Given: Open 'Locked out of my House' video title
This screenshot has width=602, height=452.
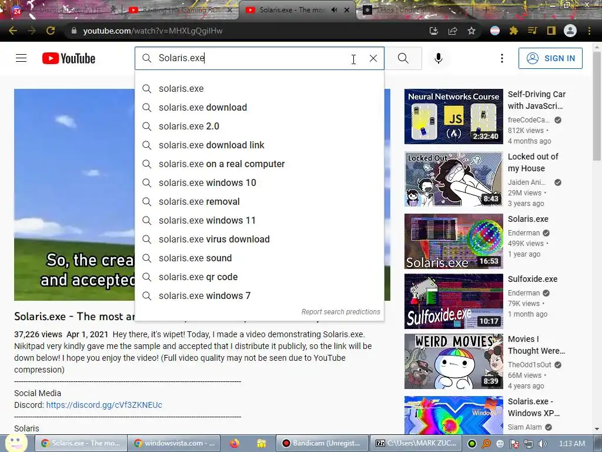Looking at the screenshot, I should pos(533,162).
